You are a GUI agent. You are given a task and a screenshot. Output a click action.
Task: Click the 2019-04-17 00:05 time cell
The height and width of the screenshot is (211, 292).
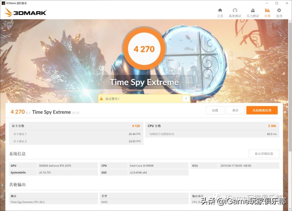[x=249, y=165]
